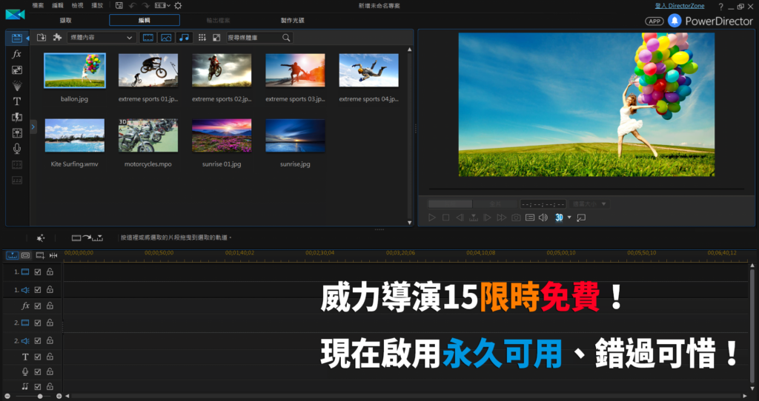Open the fx Effect Room in sidebar
Viewport: 759px width, 401px height.
(16, 54)
